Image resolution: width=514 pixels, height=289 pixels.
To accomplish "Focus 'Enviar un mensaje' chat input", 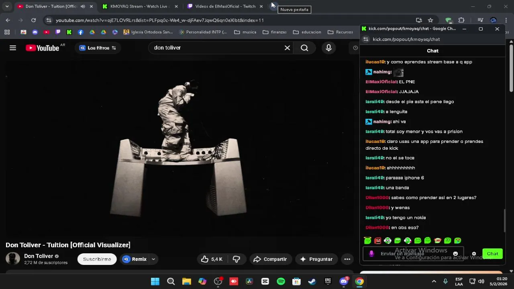I will coord(414,254).
